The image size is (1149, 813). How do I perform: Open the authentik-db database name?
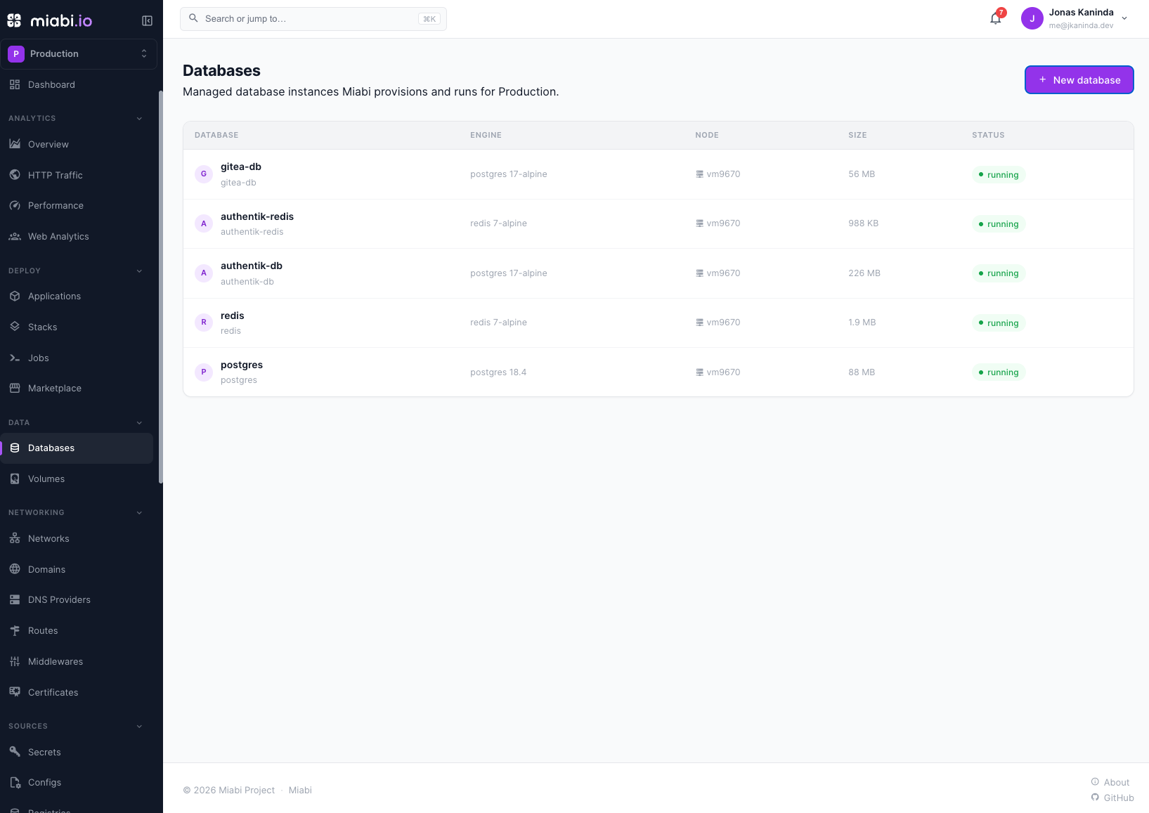coord(252,266)
